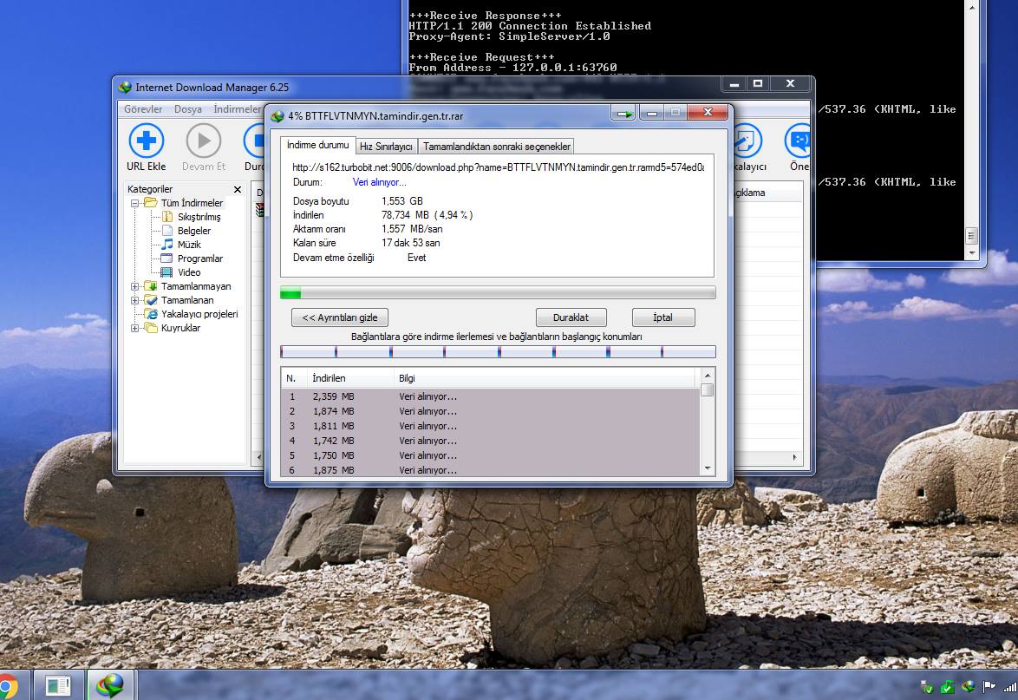Click the Veri alınıyor... status text
1018x700 pixels.
pyautogui.click(x=379, y=182)
